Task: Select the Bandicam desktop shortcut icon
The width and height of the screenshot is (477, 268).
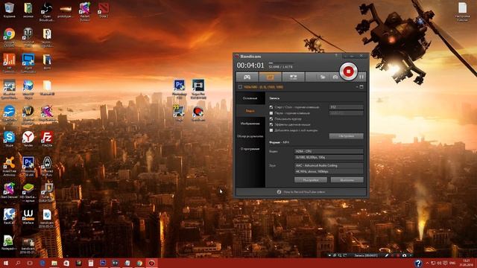Action: click(198, 114)
